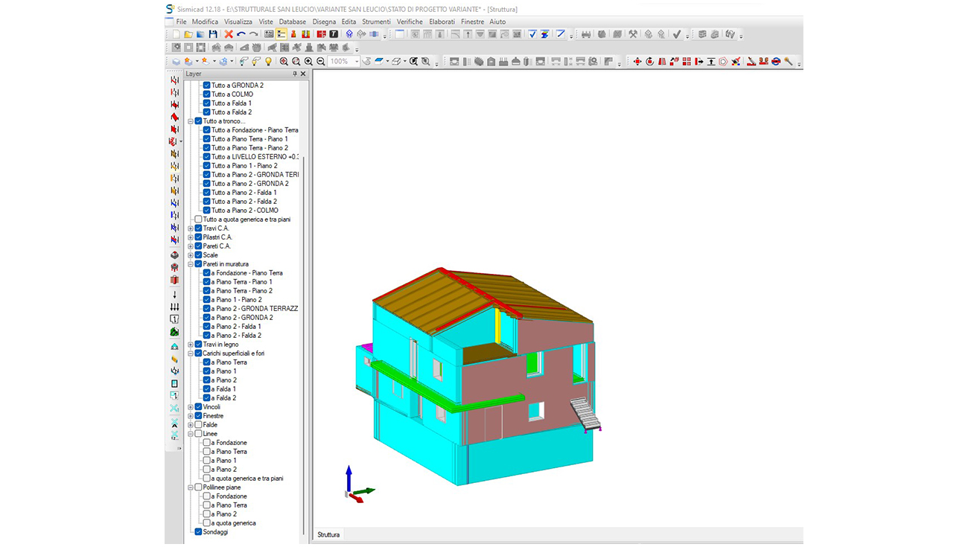Expand the Travi C.A. tree node
Screen dimensions: 968x547
pyautogui.click(x=191, y=228)
